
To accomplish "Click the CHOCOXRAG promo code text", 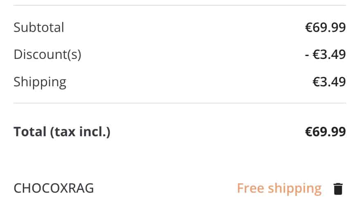I will click(54, 189).
